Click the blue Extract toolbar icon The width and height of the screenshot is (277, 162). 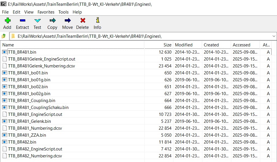[x=22, y=20]
